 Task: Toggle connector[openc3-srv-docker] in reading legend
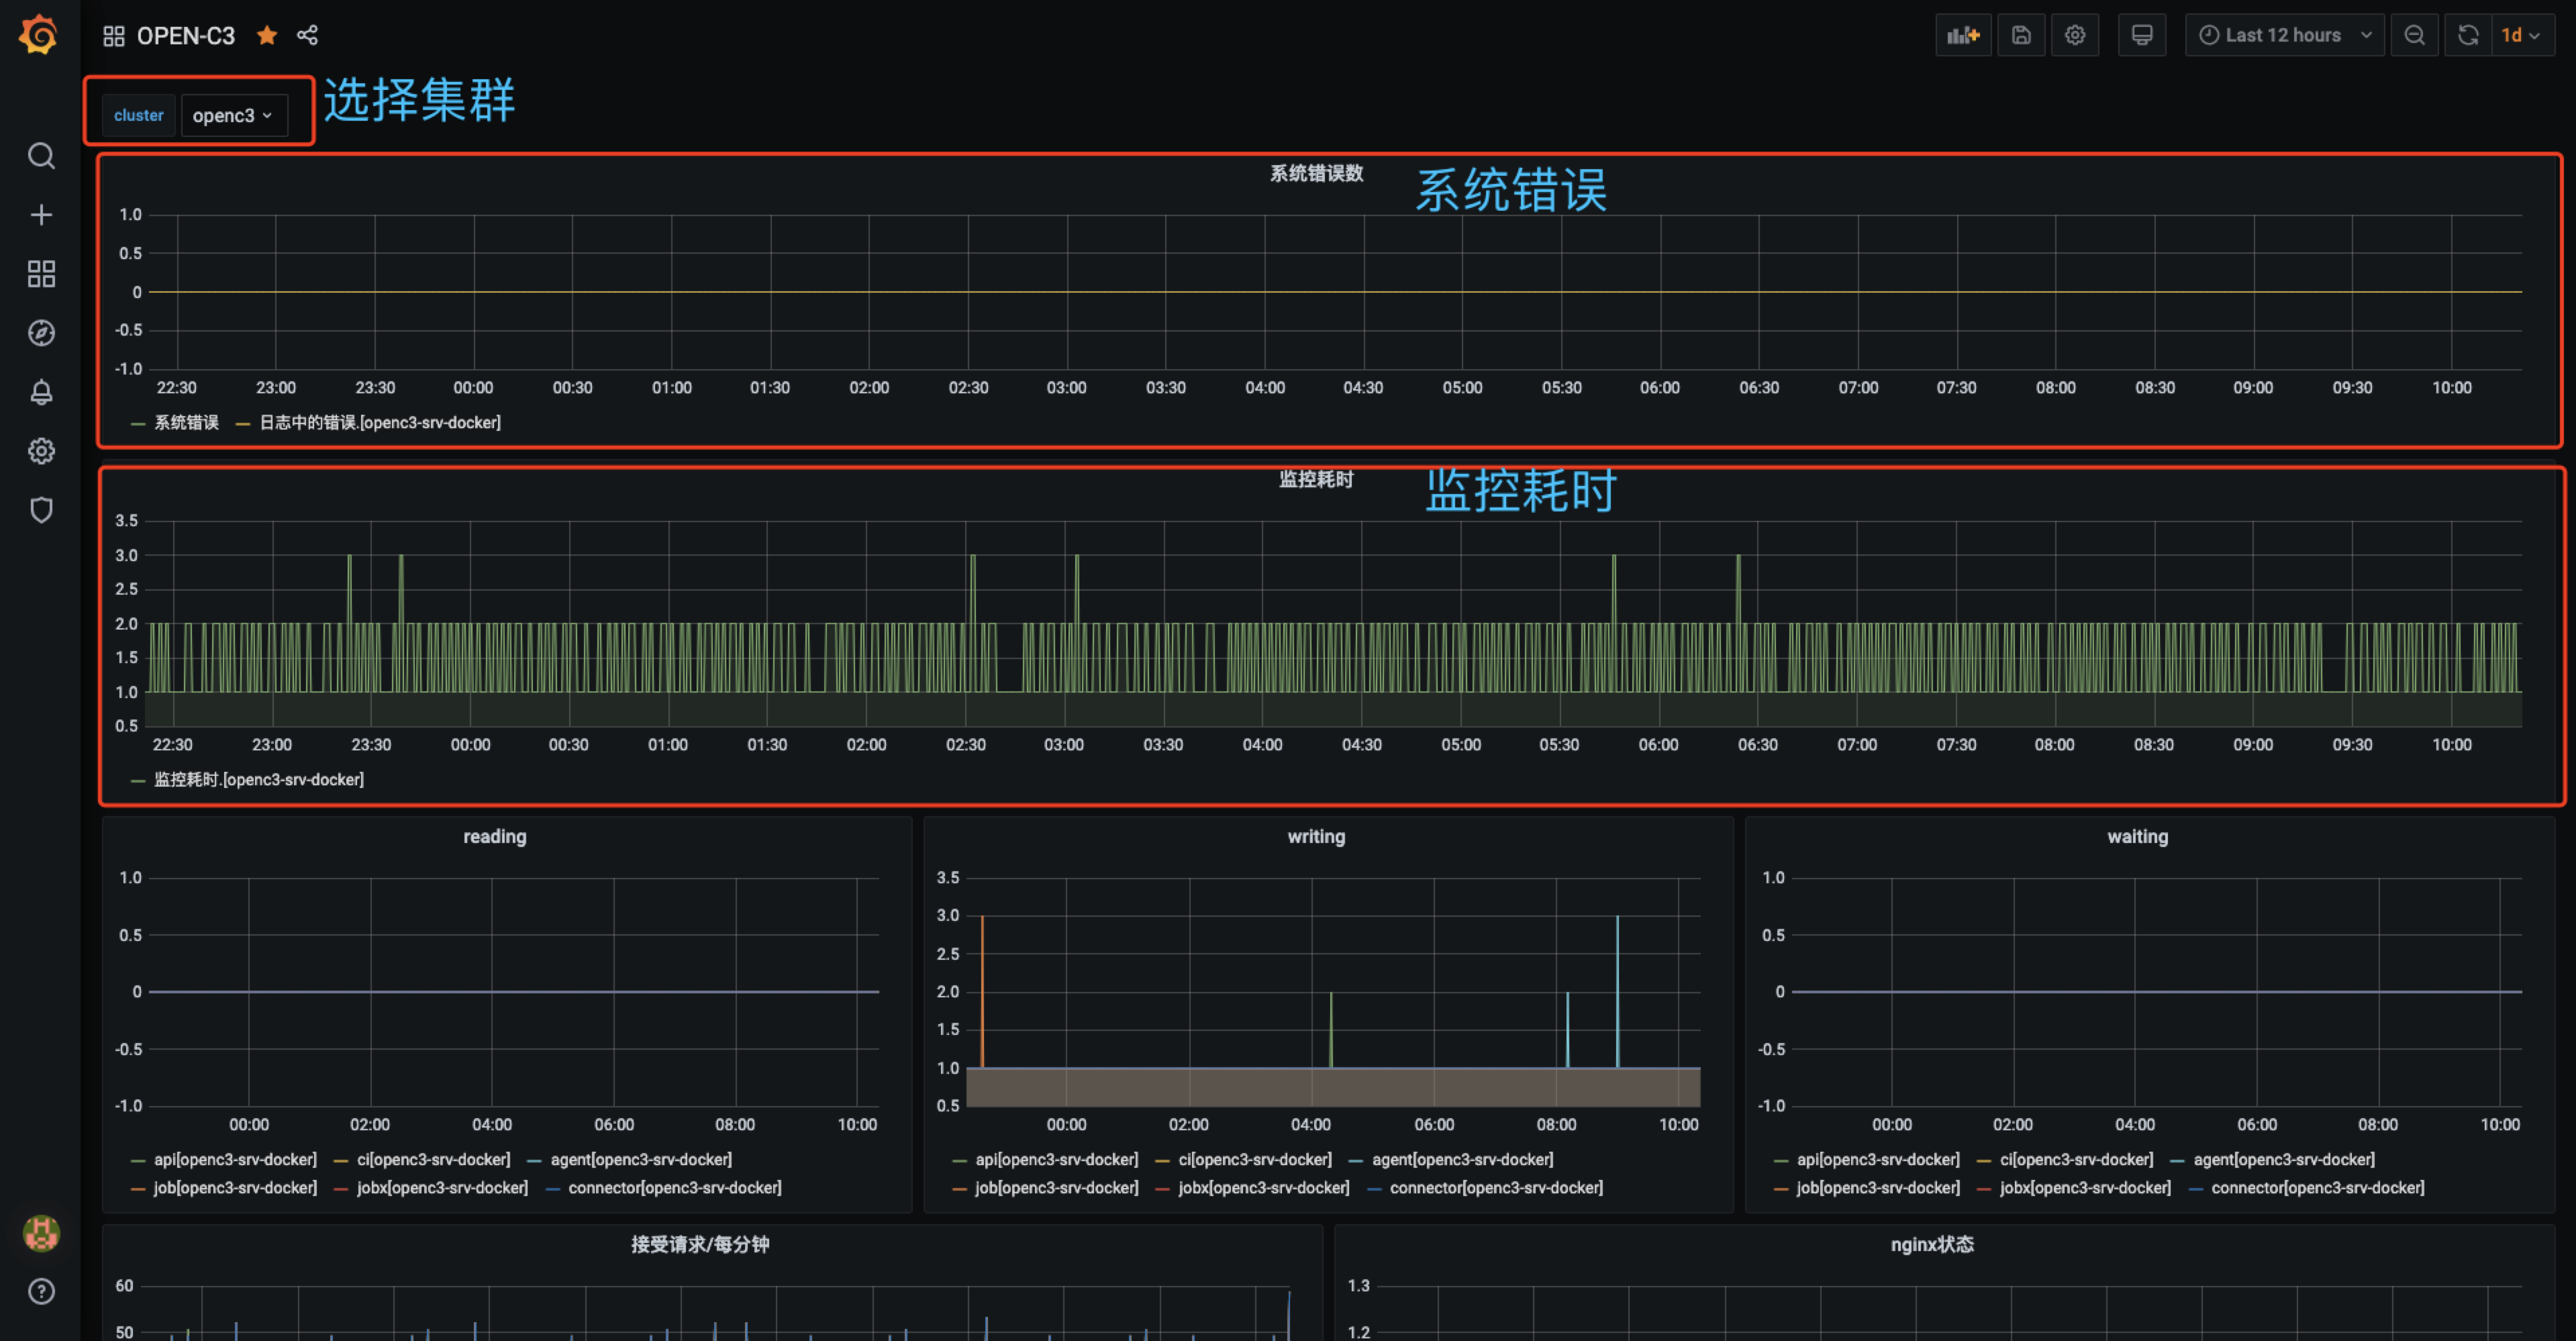[x=675, y=1187]
